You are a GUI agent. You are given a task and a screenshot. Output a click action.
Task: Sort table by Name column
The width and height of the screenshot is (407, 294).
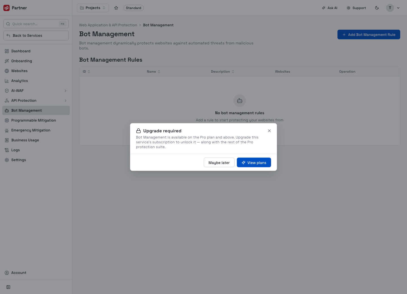click(x=153, y=72)
